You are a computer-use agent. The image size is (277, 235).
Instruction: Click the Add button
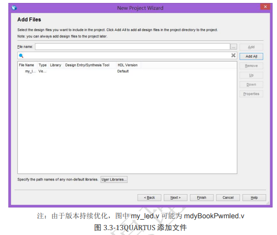(251, 47)
